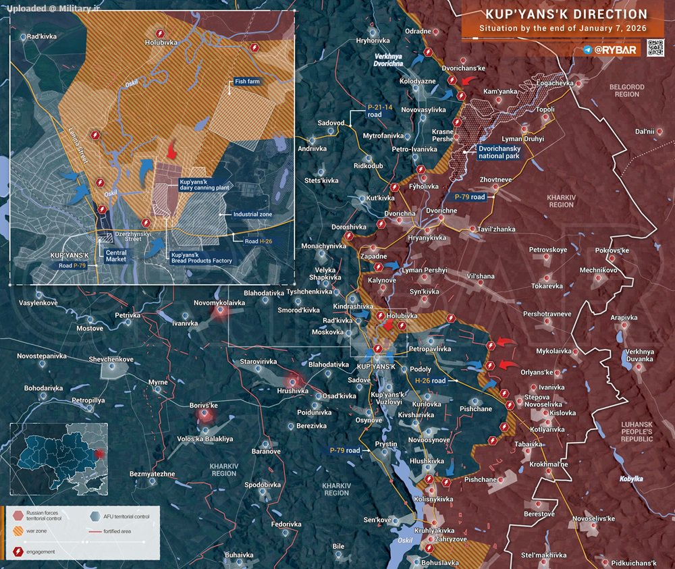675x569 pixels.
Task: Click the blue arrow beside Verkhnya Dvorichna
Action: tap(416, 59)
